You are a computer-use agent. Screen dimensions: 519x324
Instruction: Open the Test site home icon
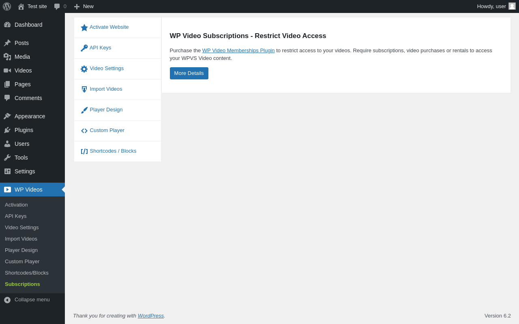pos(21,6)
